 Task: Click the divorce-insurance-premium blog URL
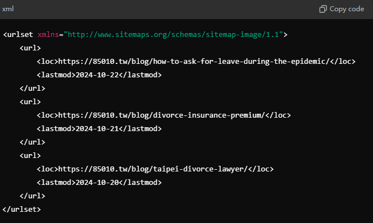161,115
